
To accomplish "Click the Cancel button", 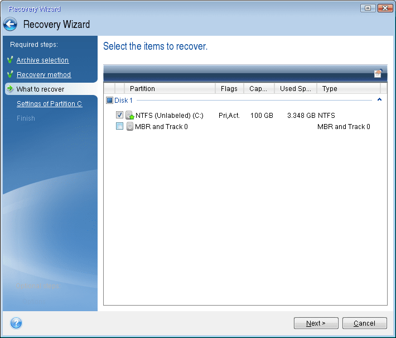I will point(364,323).
